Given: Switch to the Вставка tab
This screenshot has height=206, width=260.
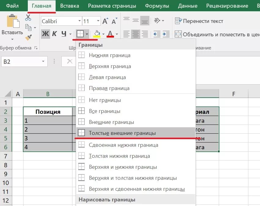Looking at the screenshot, I should pyautogui.click(x=70, y=6).
